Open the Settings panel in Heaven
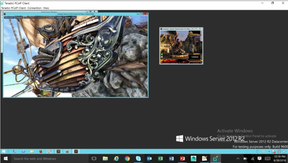288x163 pixels. coord(51,17)
